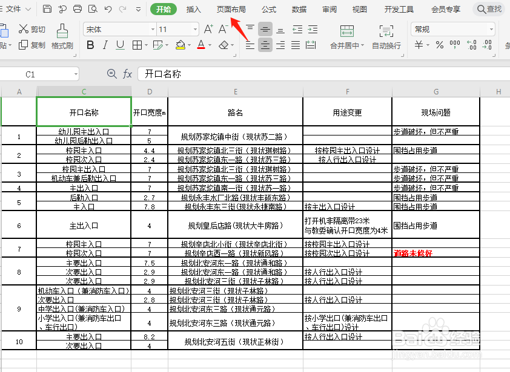Screen dimensions: 510x372
Task: Select the center alignment icon
Action: point(265,44)
